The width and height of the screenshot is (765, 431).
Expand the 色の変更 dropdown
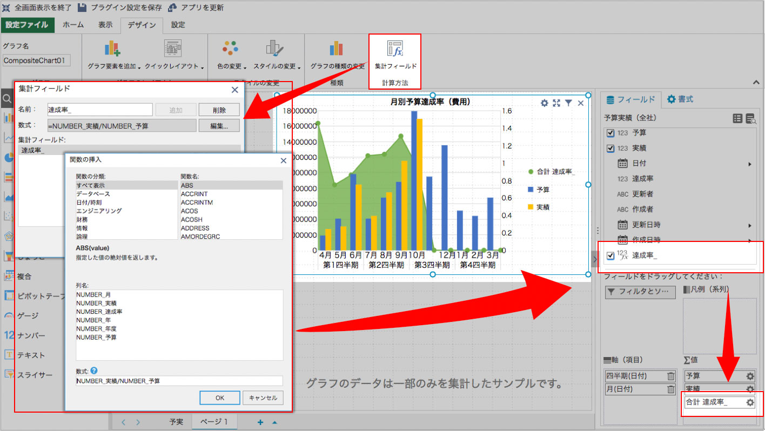click(232, 66)
